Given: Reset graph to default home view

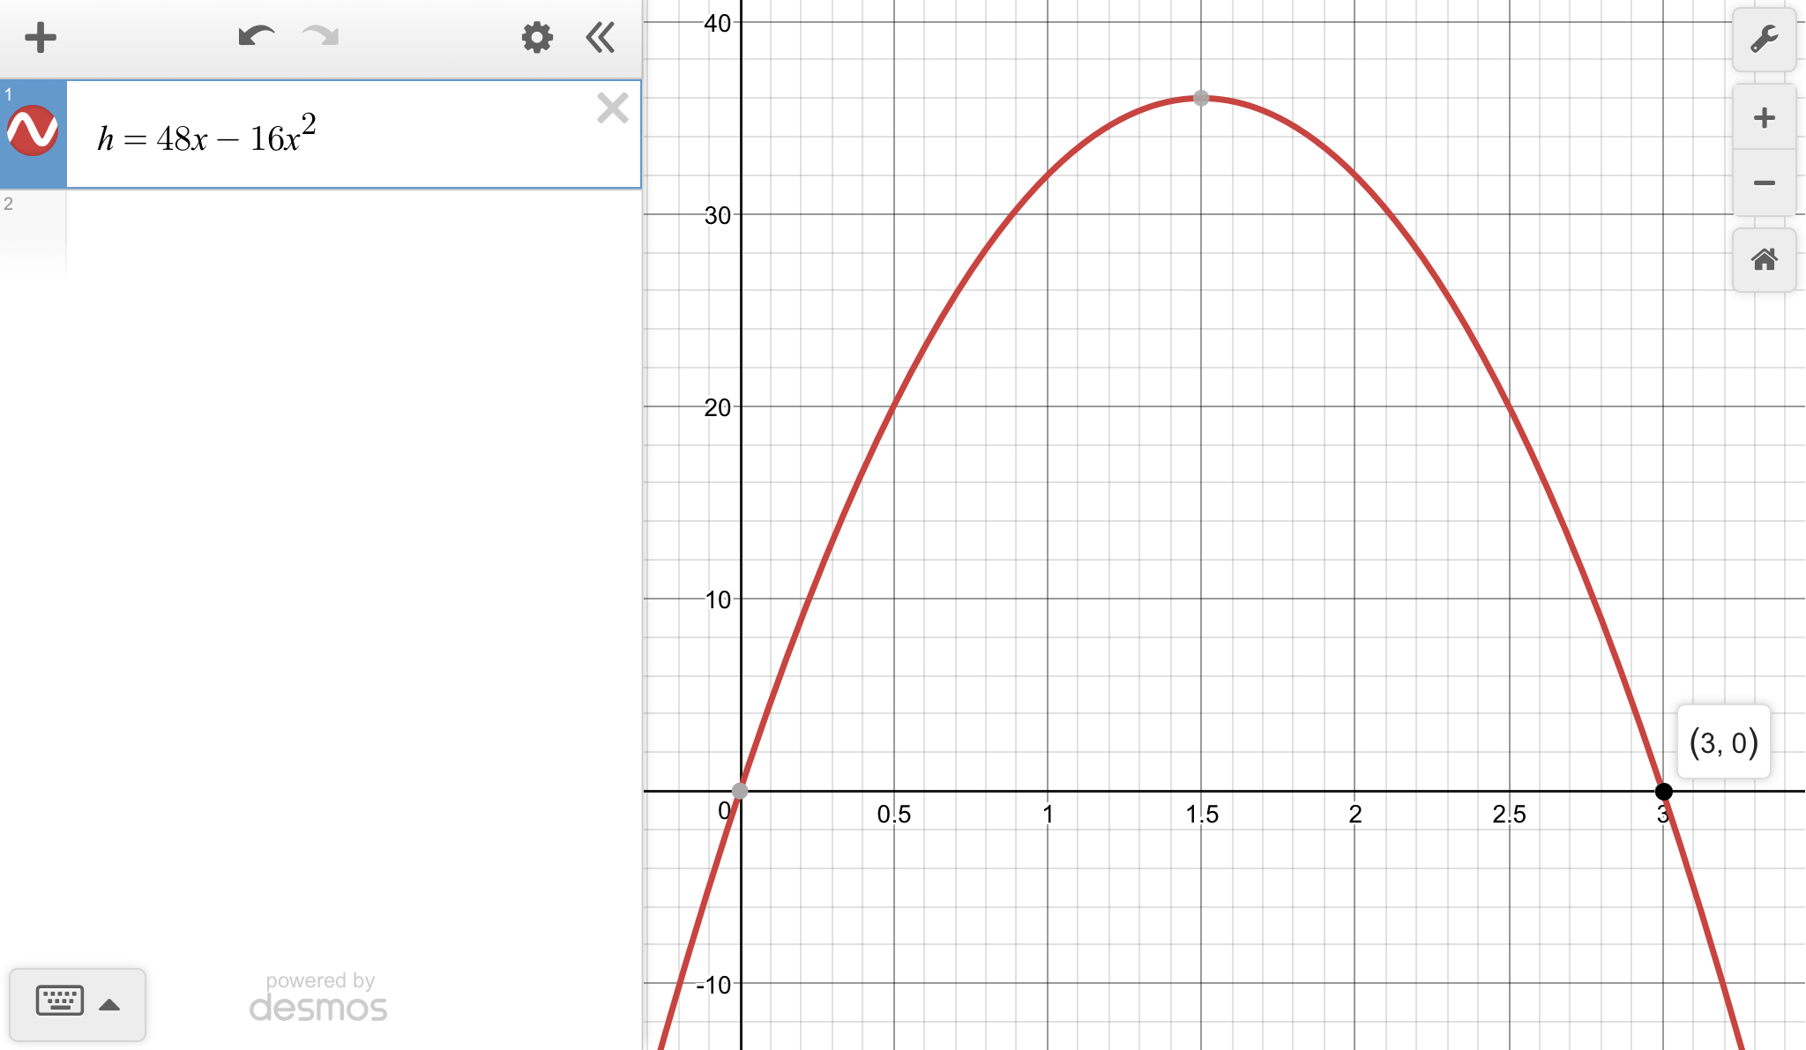Looking at the screenshot, I should click(x=1764, y=259).
